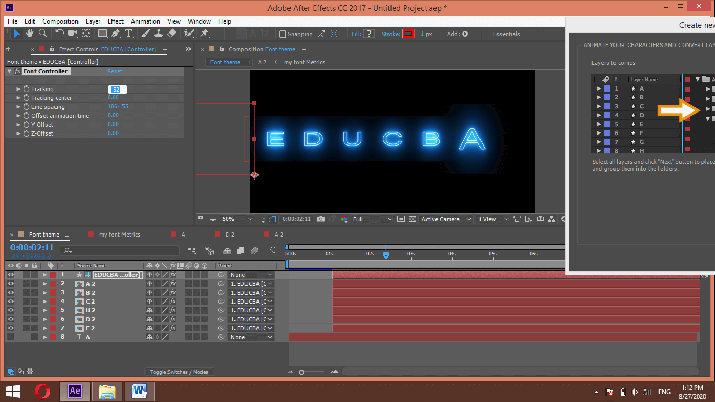
Task: Select the Puppet Pin tool
Action: (204, 33)
